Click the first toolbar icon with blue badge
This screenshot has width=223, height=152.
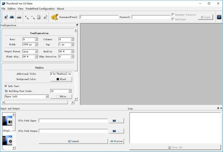click(x=6, y=17)
